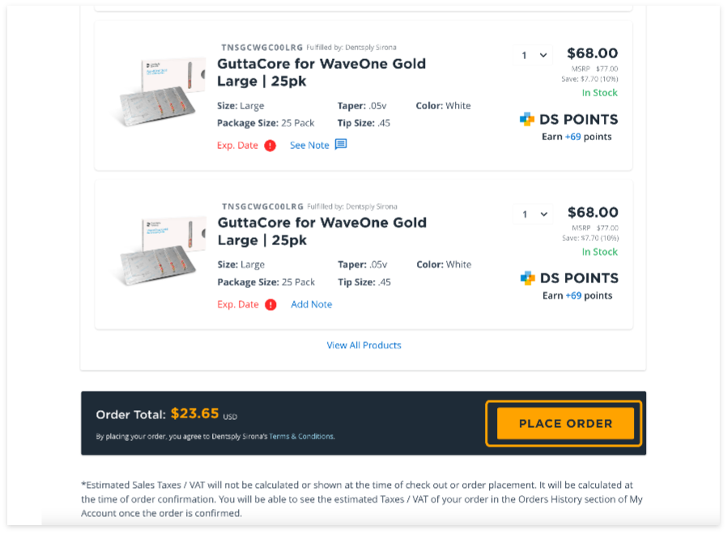Open the second GuttaCore for WaveOne Gold title
Image resolution: width=727 pixels, height=534 pixels.
tap(321, 231)
